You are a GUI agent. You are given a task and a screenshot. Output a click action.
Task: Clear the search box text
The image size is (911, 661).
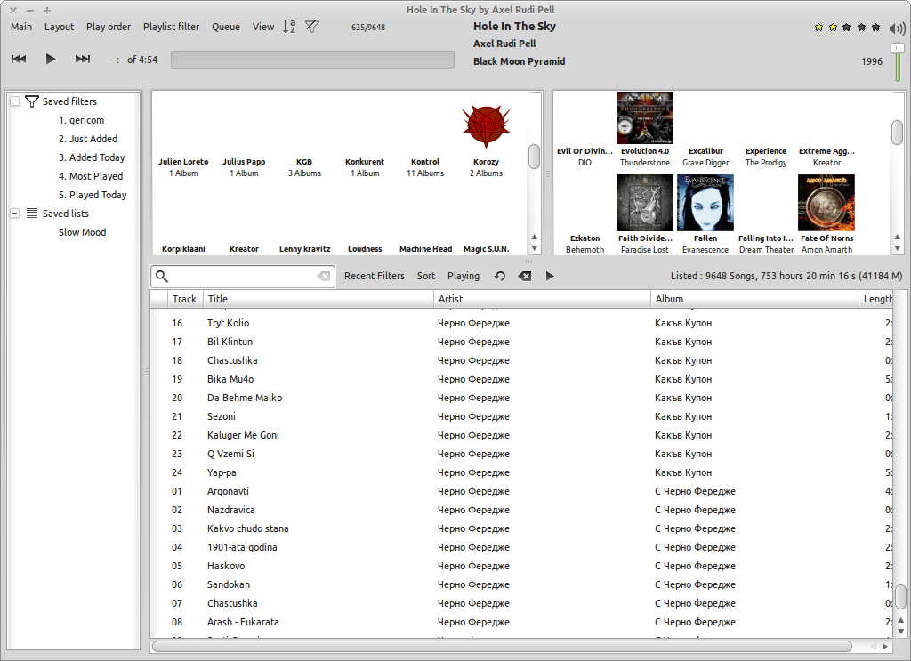pyautogui.click(x=324, y=277)
